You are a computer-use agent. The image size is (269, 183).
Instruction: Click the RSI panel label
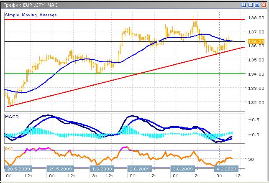point(9,149)
